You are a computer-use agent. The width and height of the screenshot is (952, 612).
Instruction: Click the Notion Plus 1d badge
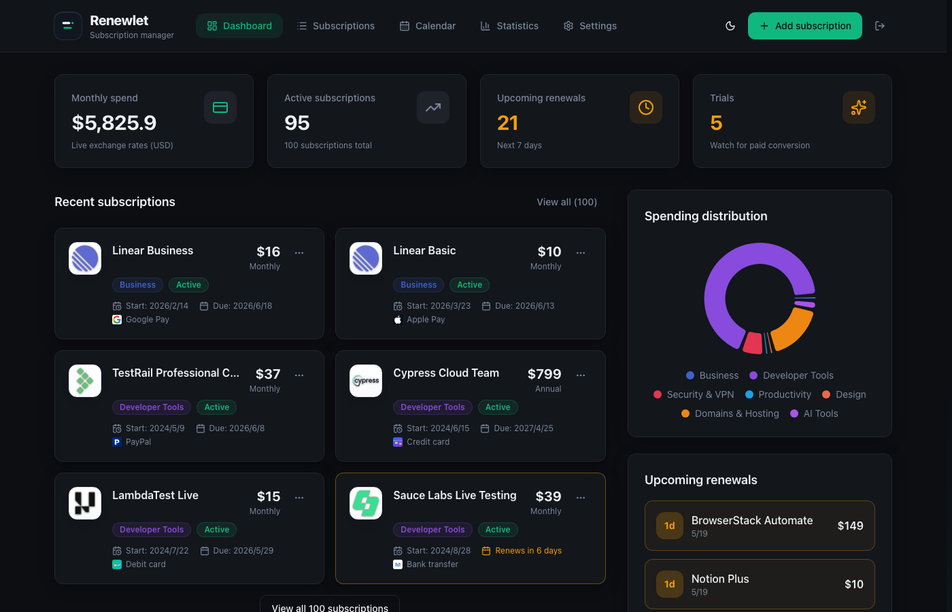[x=670, y=584]
